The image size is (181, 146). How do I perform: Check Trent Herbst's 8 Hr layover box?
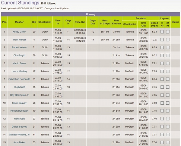[x=162, y=40]
